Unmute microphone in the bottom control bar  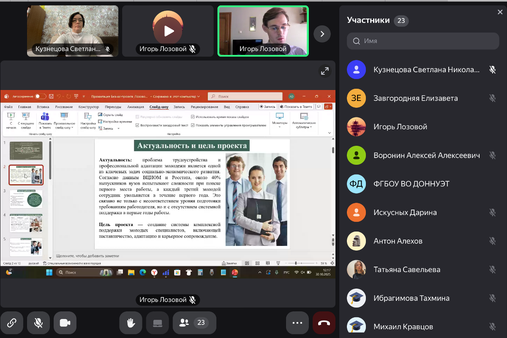(x=38, y=323)
